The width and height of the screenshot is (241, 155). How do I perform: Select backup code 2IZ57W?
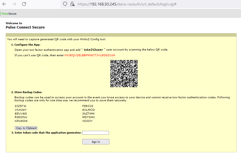(x=20, y=106)
